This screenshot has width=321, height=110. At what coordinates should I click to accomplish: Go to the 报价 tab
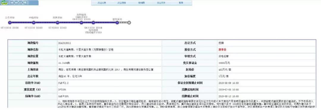(181, 3)
